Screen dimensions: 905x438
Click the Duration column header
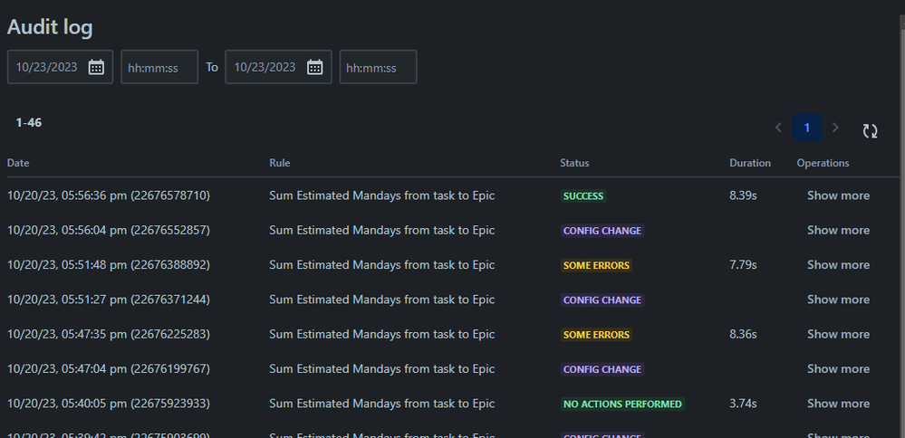pos(750,163)
